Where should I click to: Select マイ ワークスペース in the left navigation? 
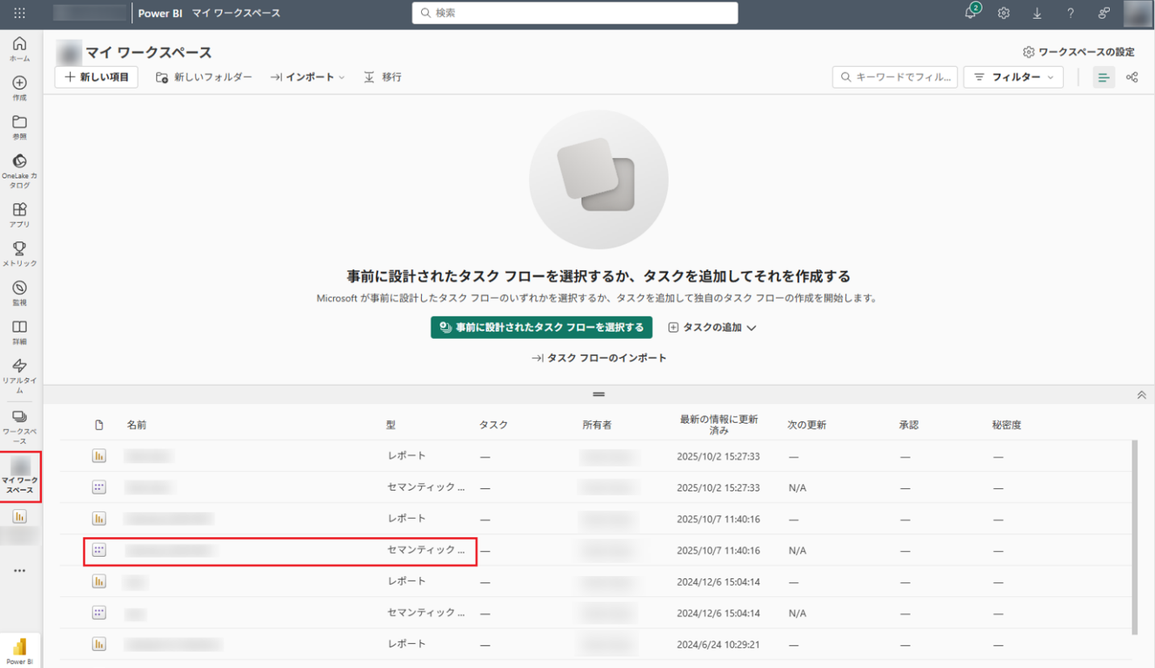point(19,477)
